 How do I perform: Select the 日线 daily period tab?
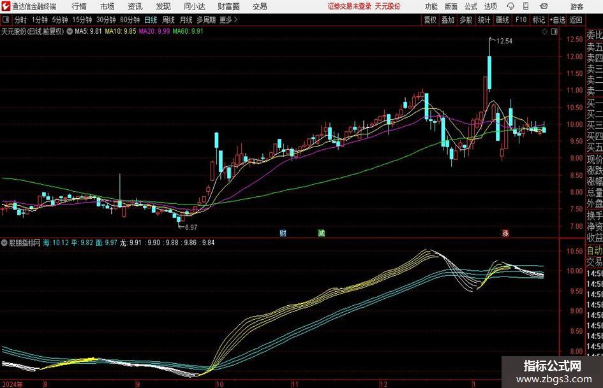point(151,20)
